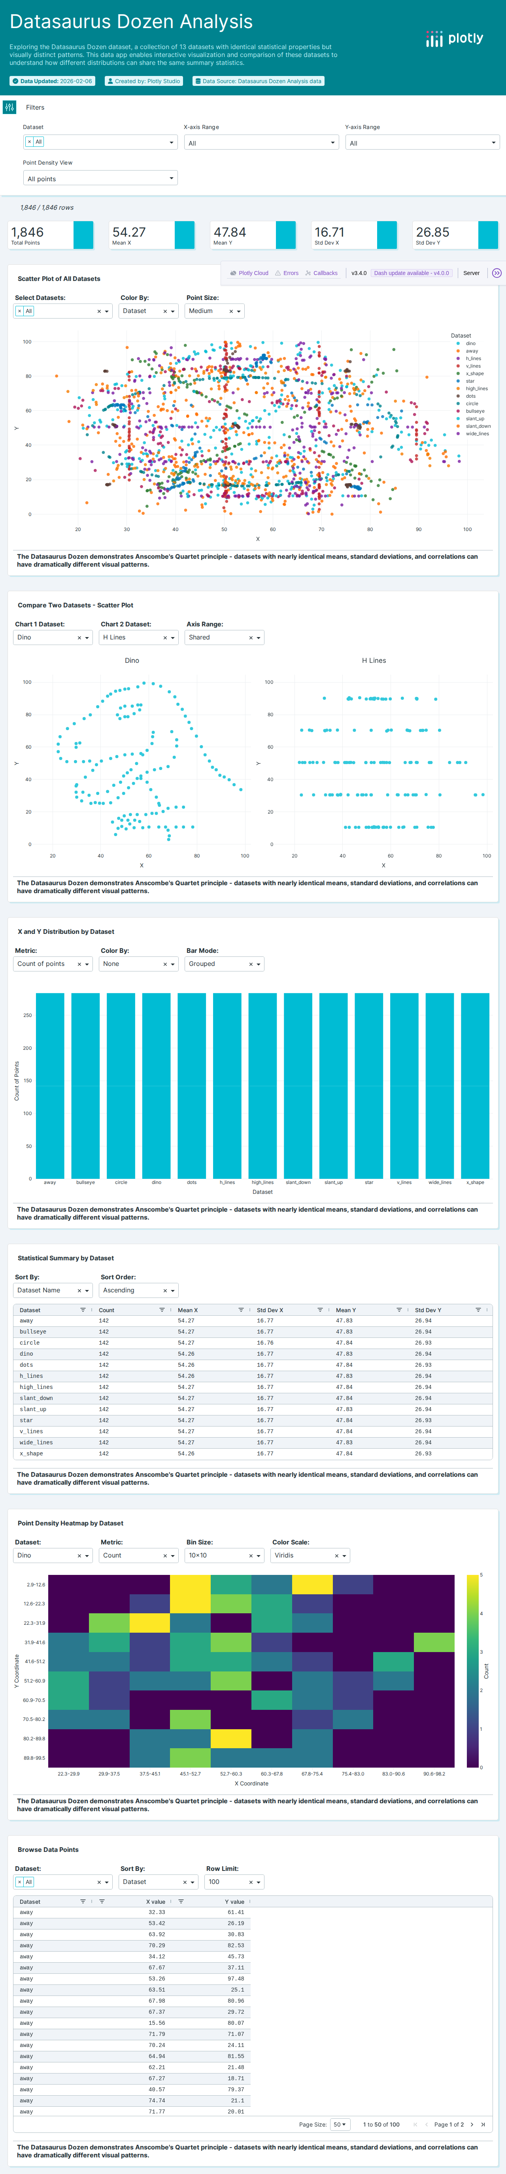Open the X-axis Range filter dropdown
The width and height of the screenshot is (506, 2174).
261,142
